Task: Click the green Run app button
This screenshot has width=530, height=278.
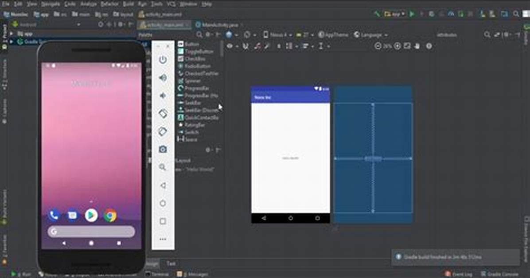Action: [412, 14]
